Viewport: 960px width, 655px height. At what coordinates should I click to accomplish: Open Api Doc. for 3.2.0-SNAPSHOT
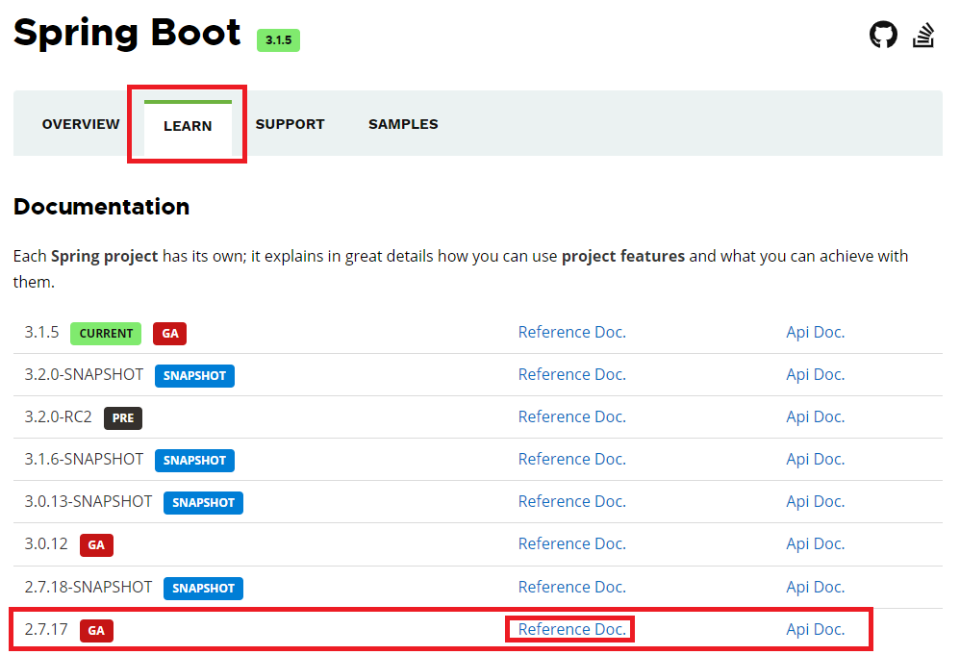pos(815,374)
